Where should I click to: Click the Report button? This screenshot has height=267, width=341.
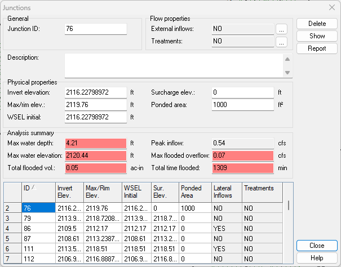[317, 48]
